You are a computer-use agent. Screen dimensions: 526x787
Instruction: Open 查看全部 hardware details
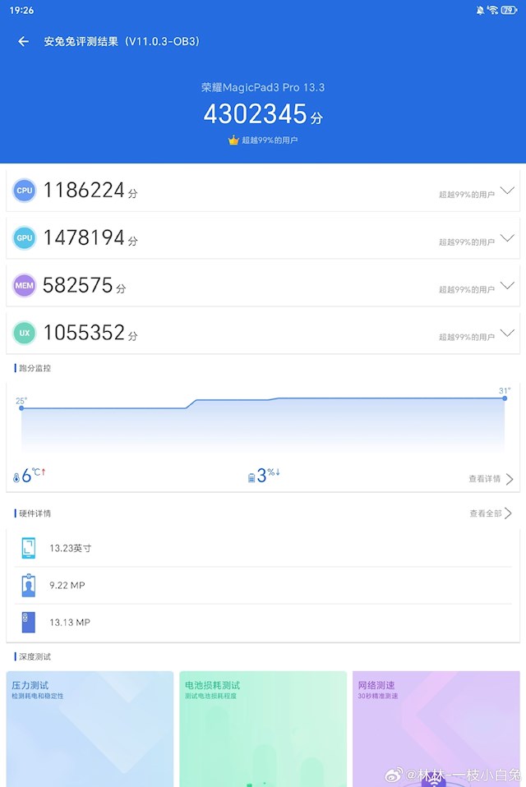coord(491,513)
